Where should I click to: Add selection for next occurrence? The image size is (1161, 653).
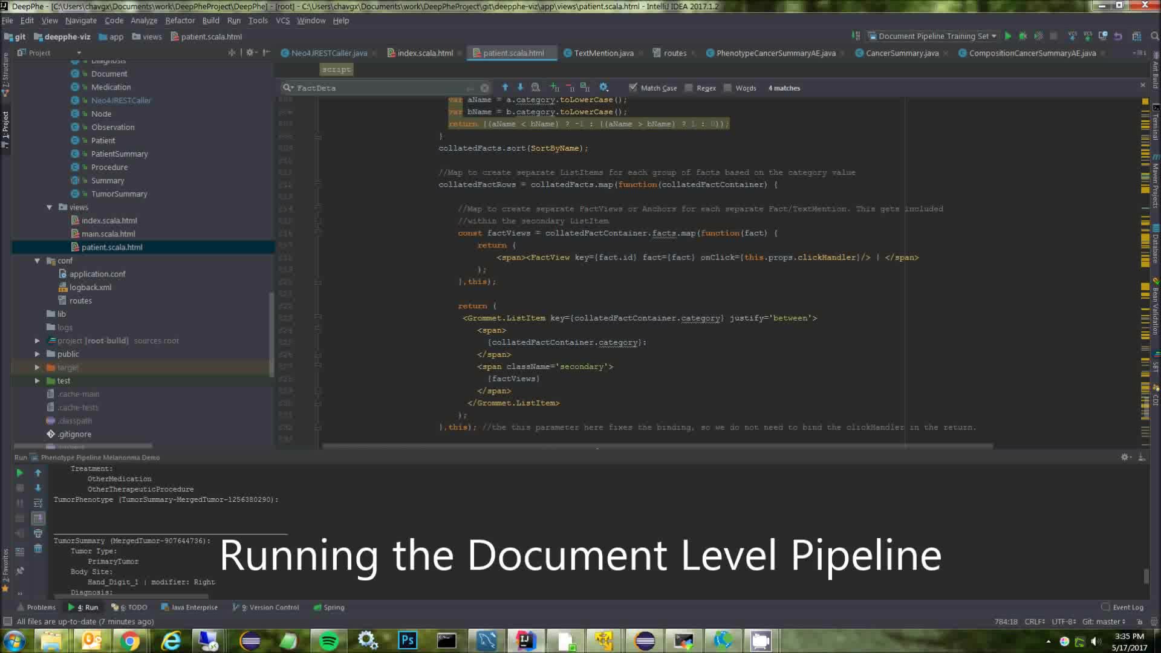(554, 88)
